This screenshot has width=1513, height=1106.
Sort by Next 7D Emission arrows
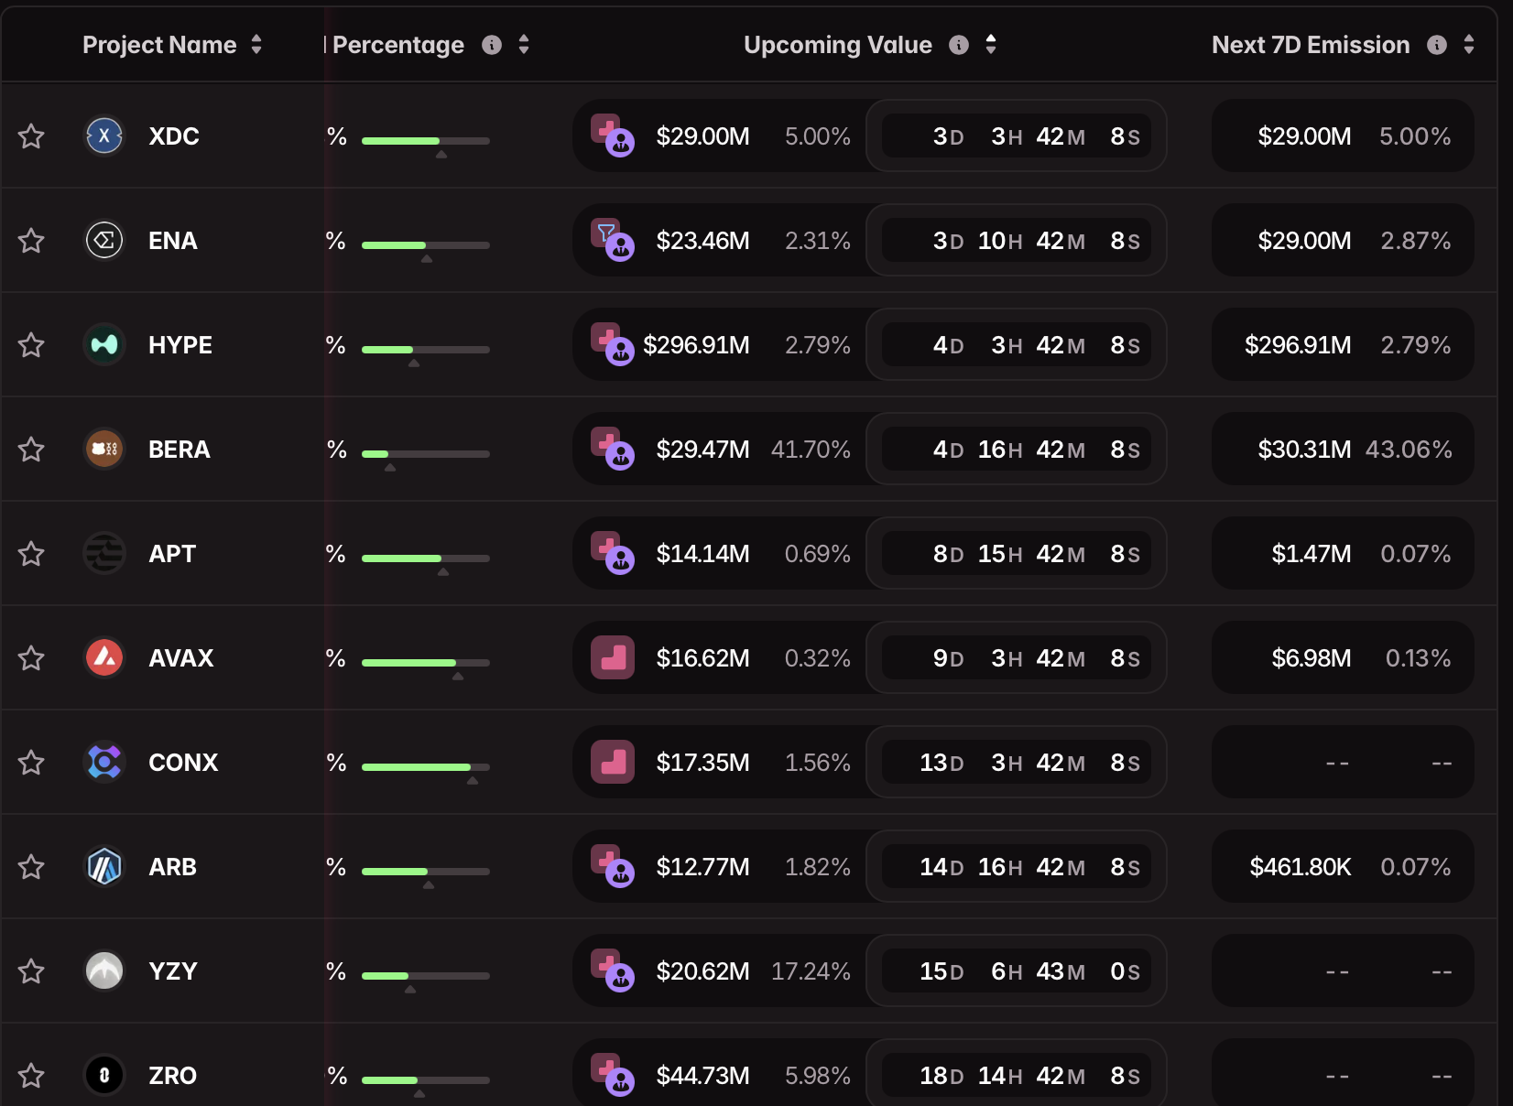click(1469, 45)
